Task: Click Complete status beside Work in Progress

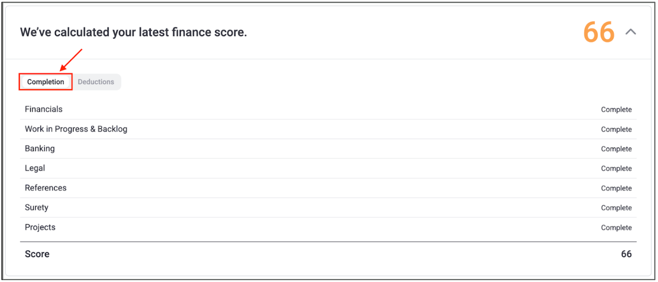Action: (616, 129)
